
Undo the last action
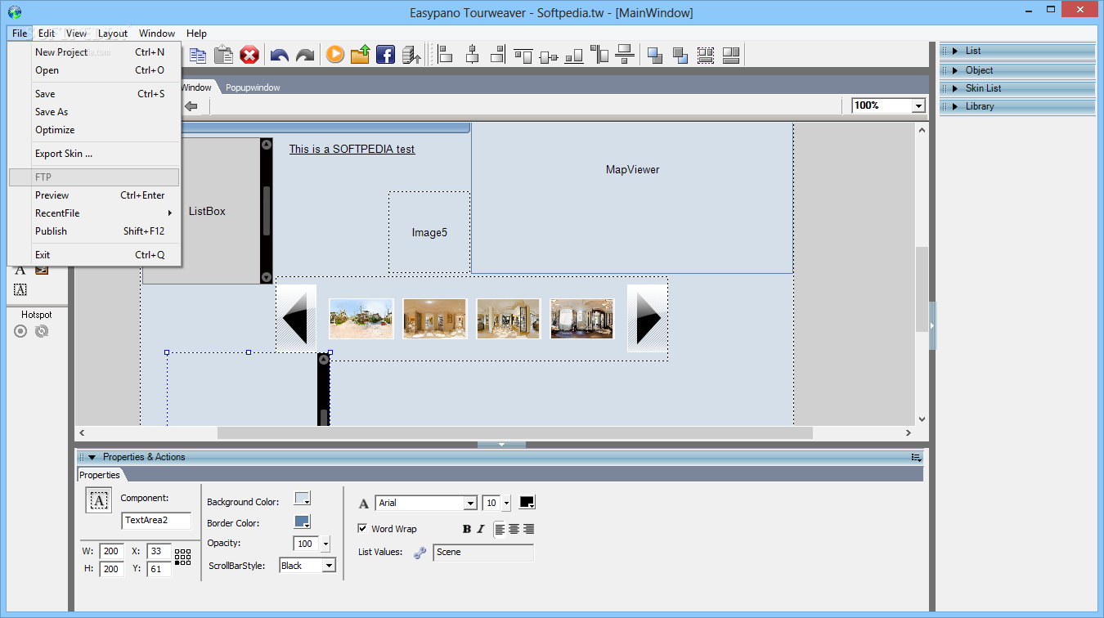coord(280,55)
